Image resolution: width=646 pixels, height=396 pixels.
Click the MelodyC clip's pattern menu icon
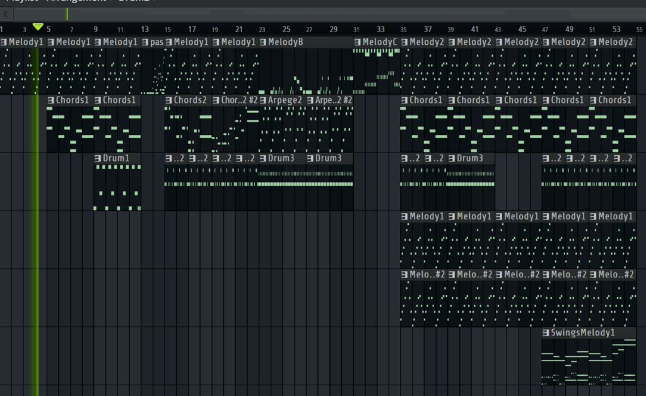(358, 42)
